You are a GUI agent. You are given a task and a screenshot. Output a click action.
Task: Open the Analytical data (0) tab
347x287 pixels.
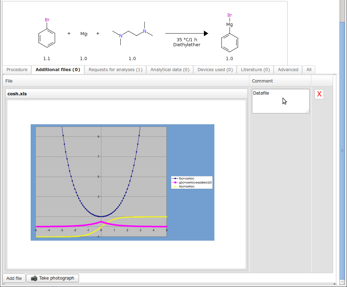170,70
